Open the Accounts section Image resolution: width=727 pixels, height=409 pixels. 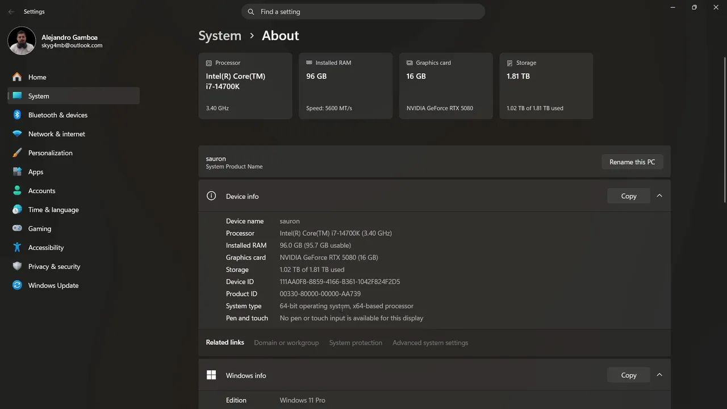[x=41, y=191]
